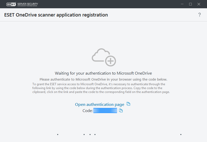Open authentication page link
Screen dimensions: 207x142
[100, 105]
